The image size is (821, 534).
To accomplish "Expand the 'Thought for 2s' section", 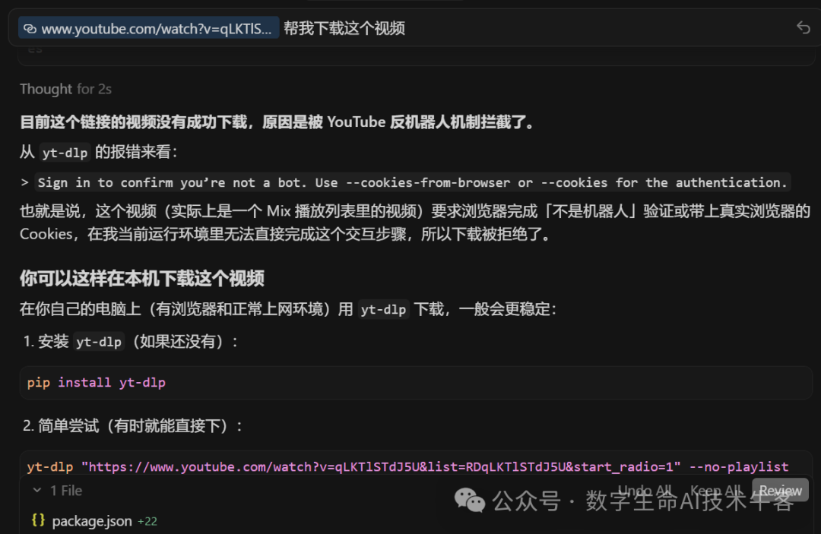I will [65, 89].
